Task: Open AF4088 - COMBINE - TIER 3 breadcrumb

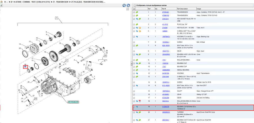Action: click(33, 2)
